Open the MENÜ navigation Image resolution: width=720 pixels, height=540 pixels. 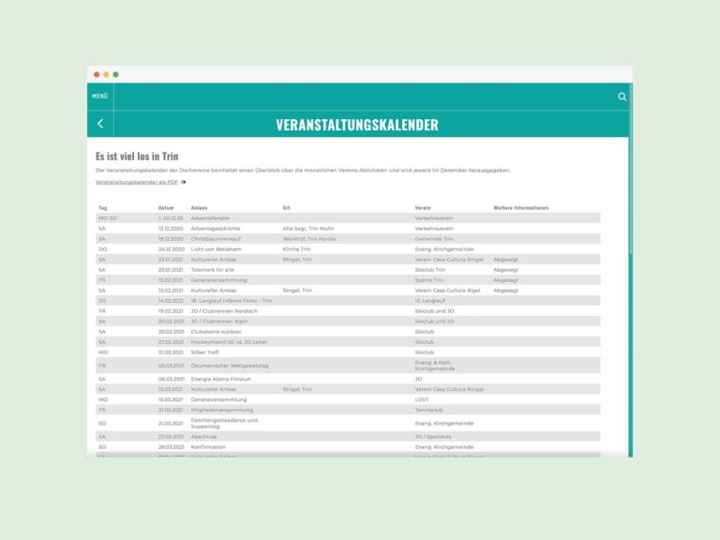[99, 97]
